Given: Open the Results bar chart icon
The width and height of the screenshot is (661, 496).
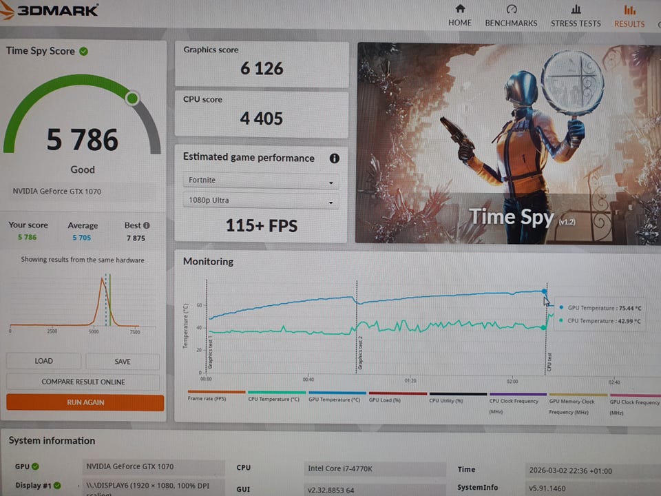Looking at the screenshot, I should pos(630,10).
